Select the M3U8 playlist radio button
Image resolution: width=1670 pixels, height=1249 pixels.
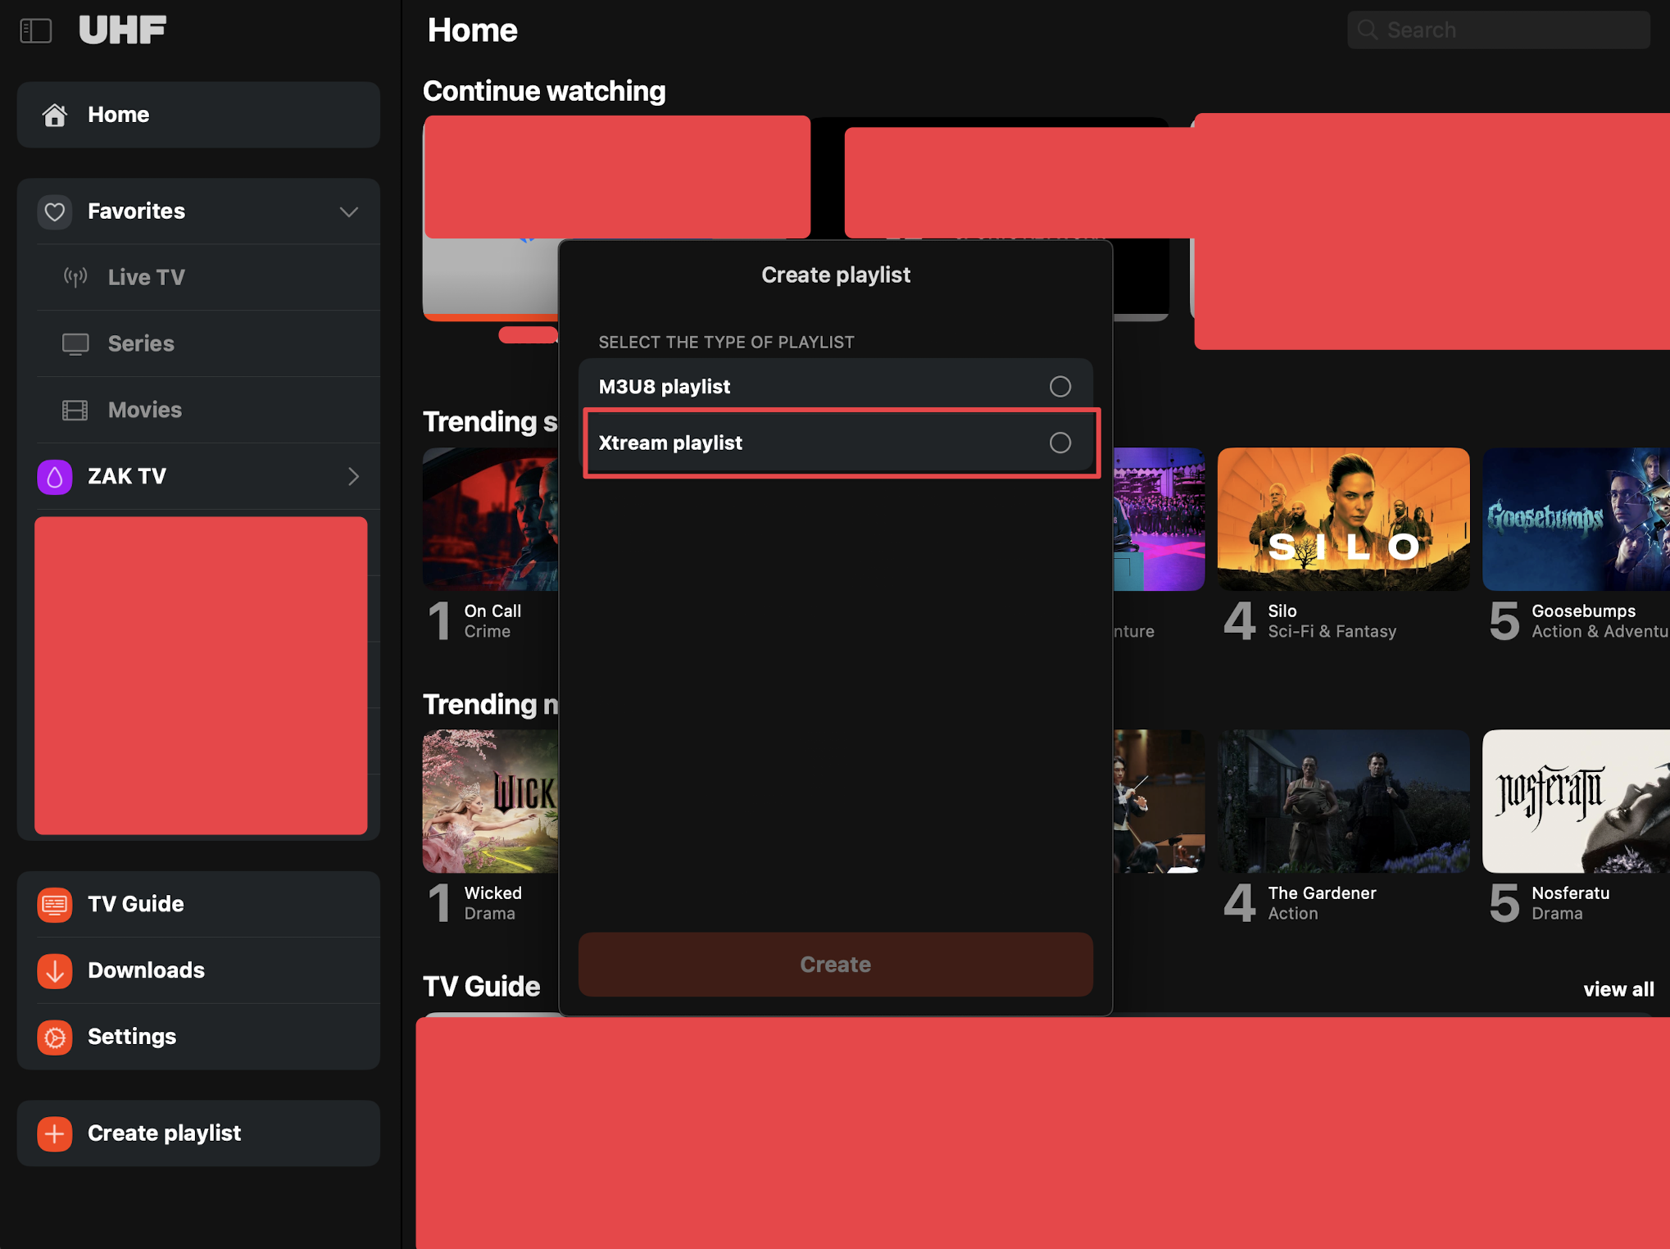click(1060, 386)
